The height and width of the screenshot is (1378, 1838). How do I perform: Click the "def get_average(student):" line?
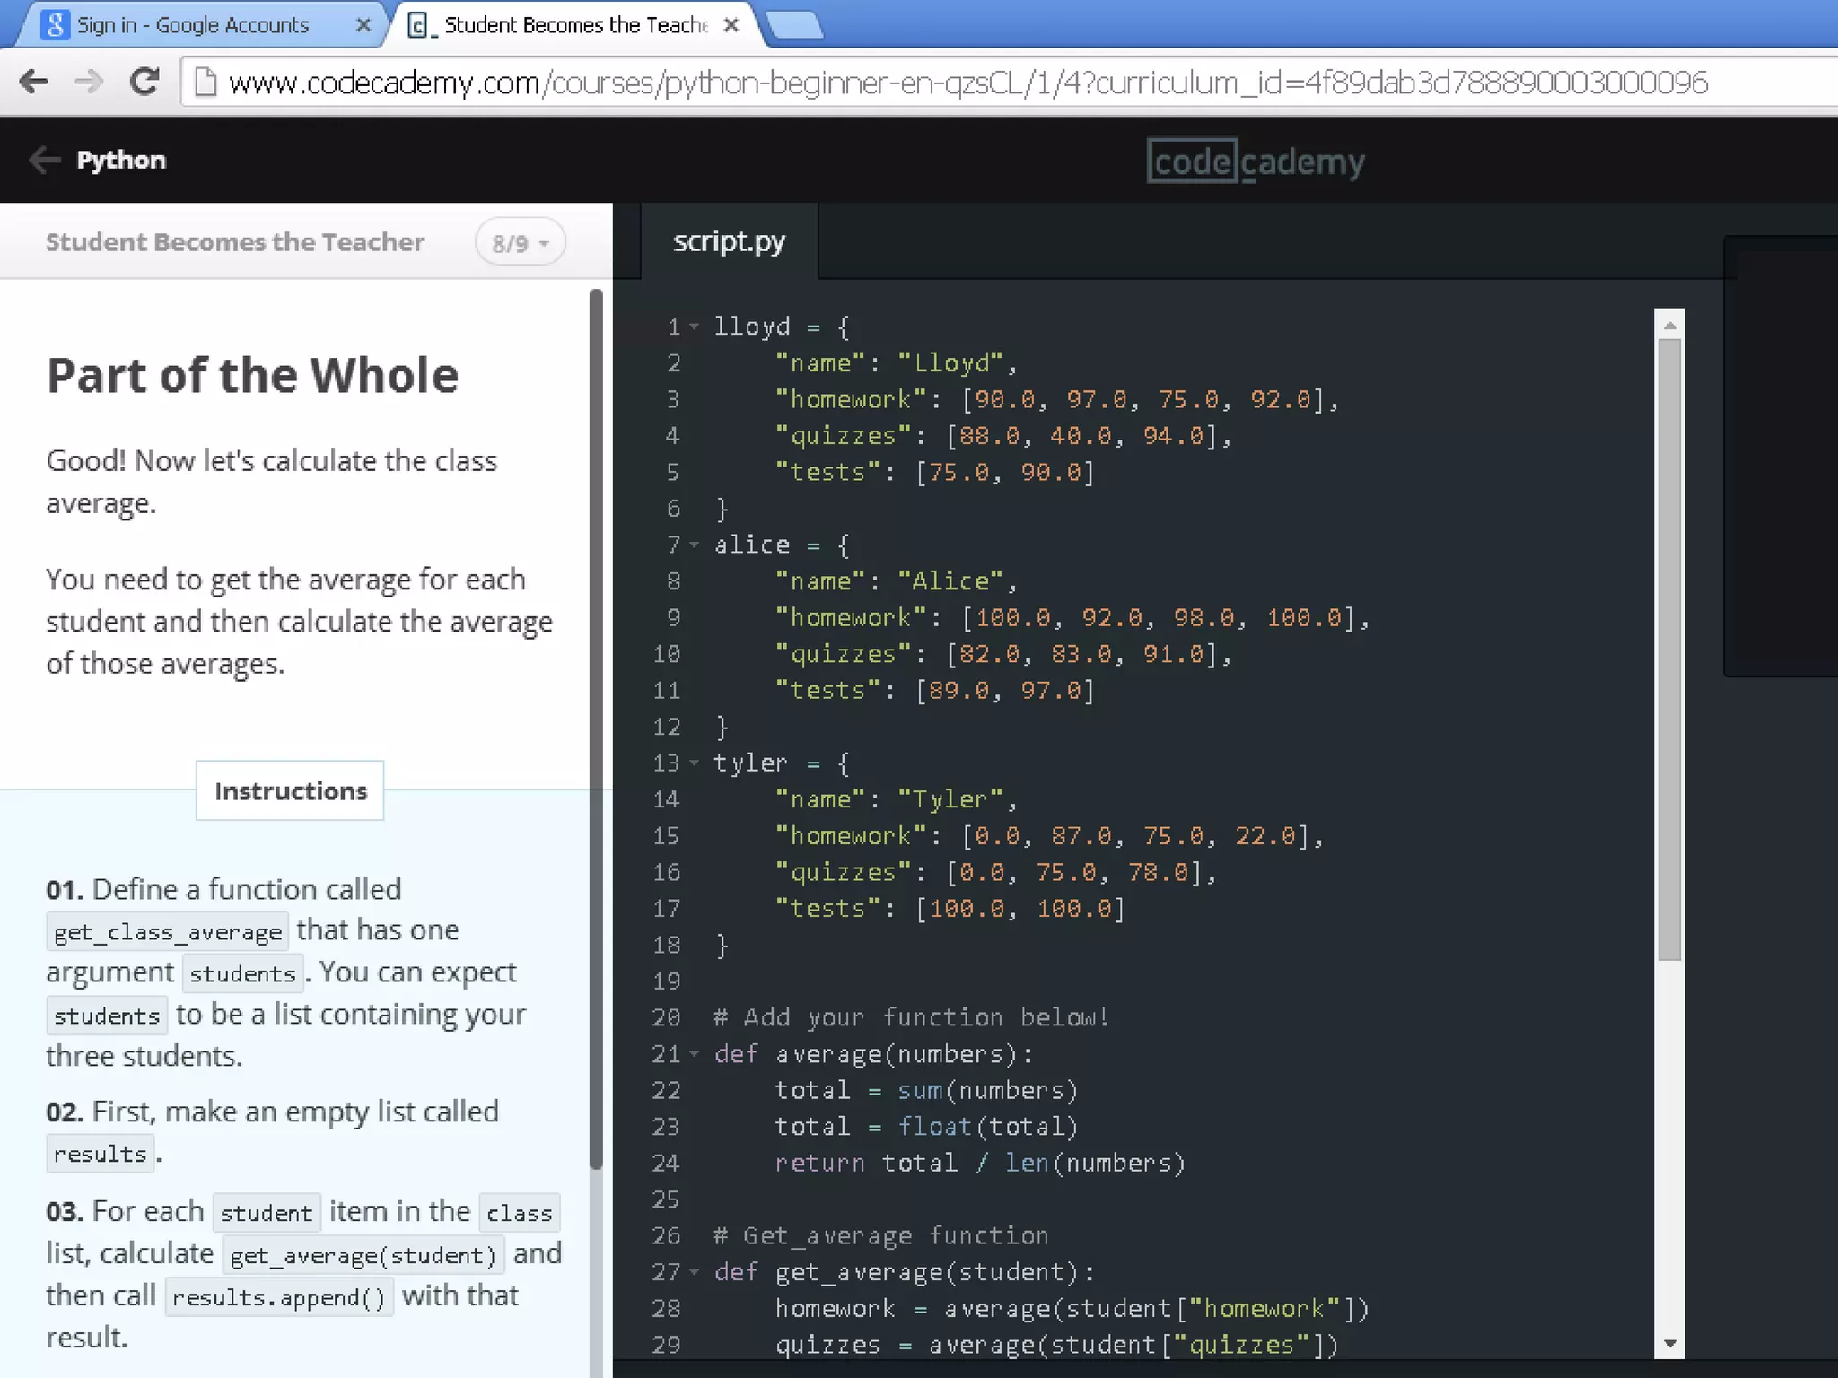tap(905, 1272)
